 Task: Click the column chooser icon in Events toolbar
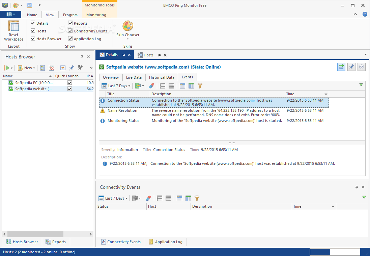[x=191, y=86]
